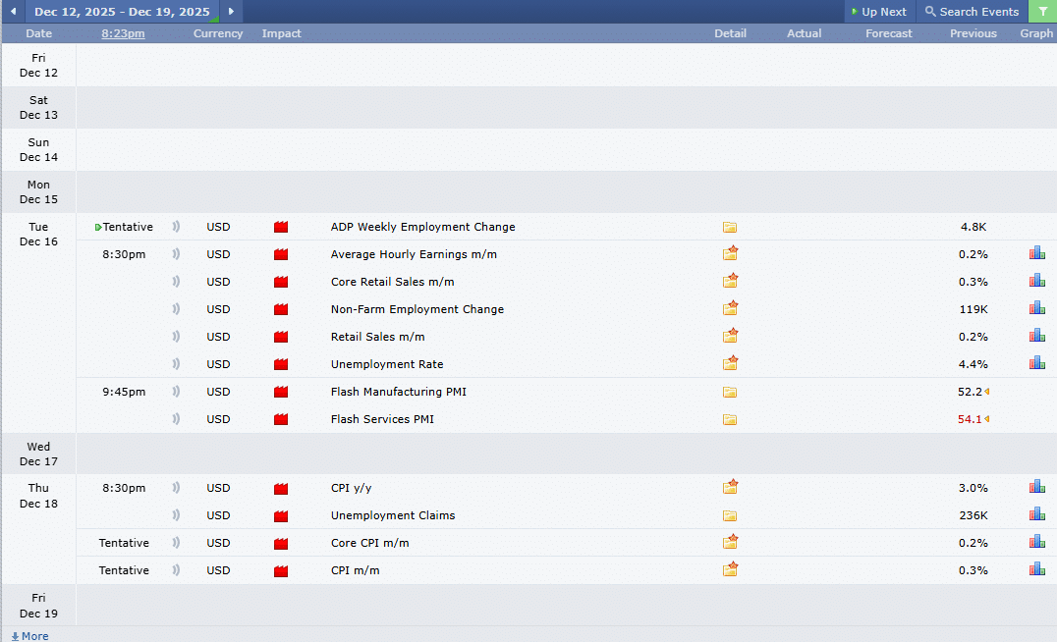Click the filter funnel icon
The image size is (1057, 642).
1042,12
